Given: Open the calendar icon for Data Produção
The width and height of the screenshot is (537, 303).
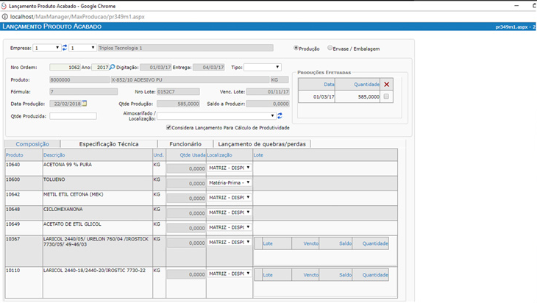Looking at the screenshot, I should coord(85,103).
